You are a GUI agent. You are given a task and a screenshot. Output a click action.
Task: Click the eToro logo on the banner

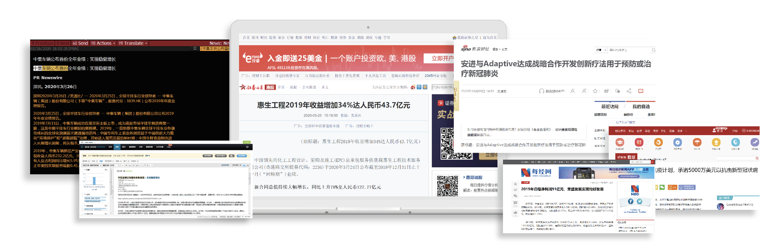pyautogui.click(x=252, y=58)
